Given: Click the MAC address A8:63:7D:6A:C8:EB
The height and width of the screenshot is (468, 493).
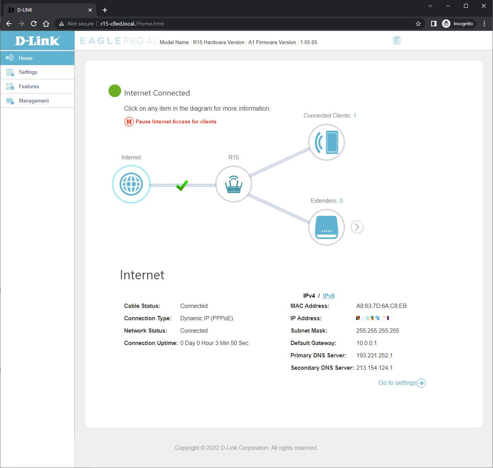Looking at the screenshot, I should (382, 306).
